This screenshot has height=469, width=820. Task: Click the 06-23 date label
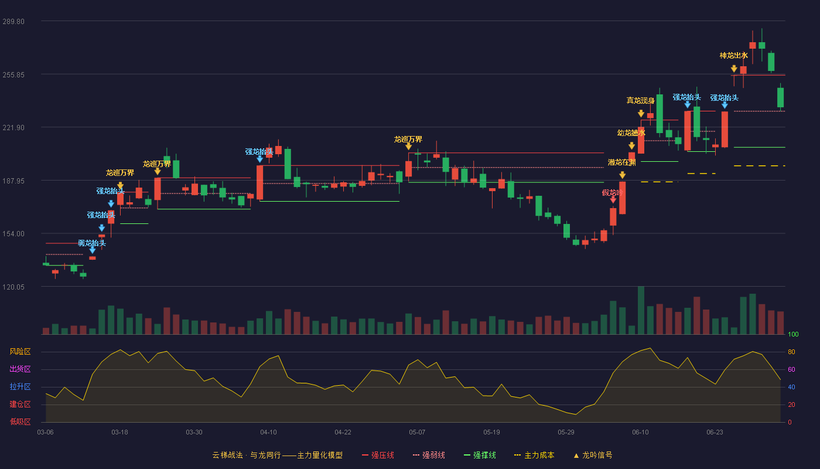coord(715,432)
